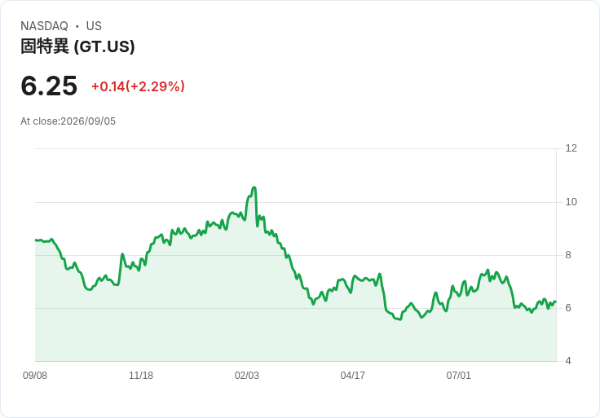
Task: Click the 12 value on the price axis
Action: click(x=571, y=148)
